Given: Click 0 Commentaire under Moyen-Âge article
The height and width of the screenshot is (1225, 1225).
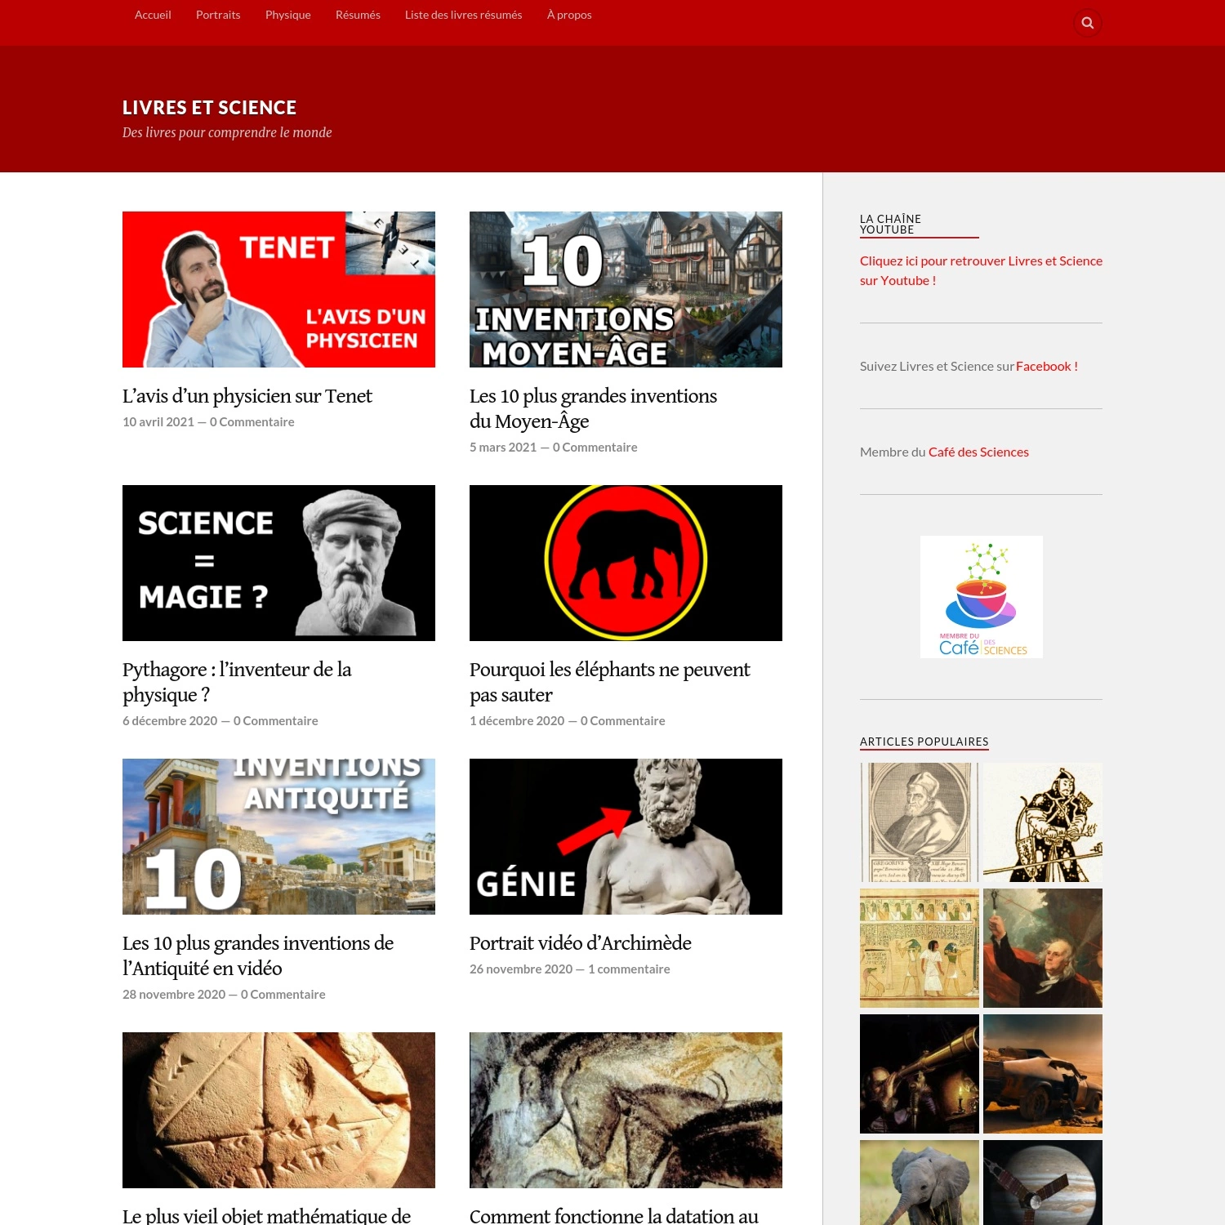Looking at the screenshot, I should (595, 448).
